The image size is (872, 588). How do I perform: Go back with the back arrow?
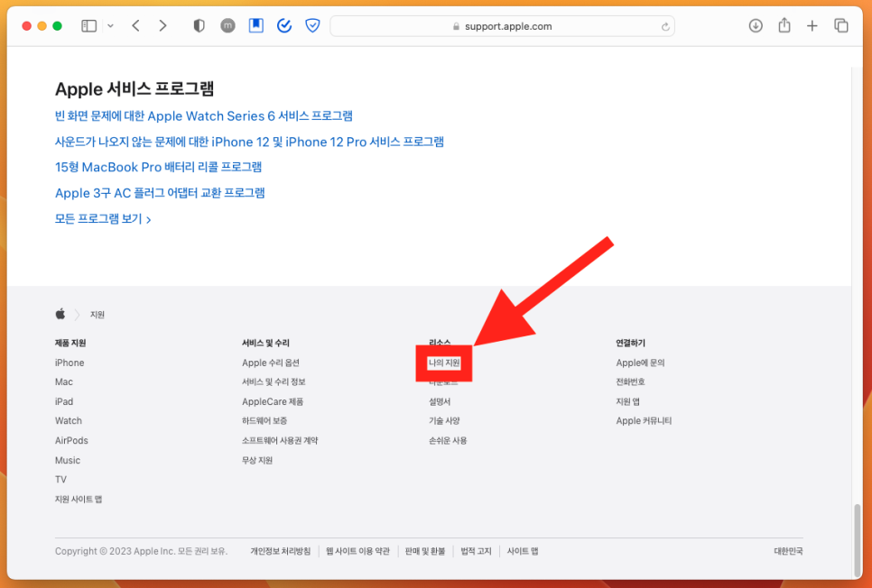(135, 25)
